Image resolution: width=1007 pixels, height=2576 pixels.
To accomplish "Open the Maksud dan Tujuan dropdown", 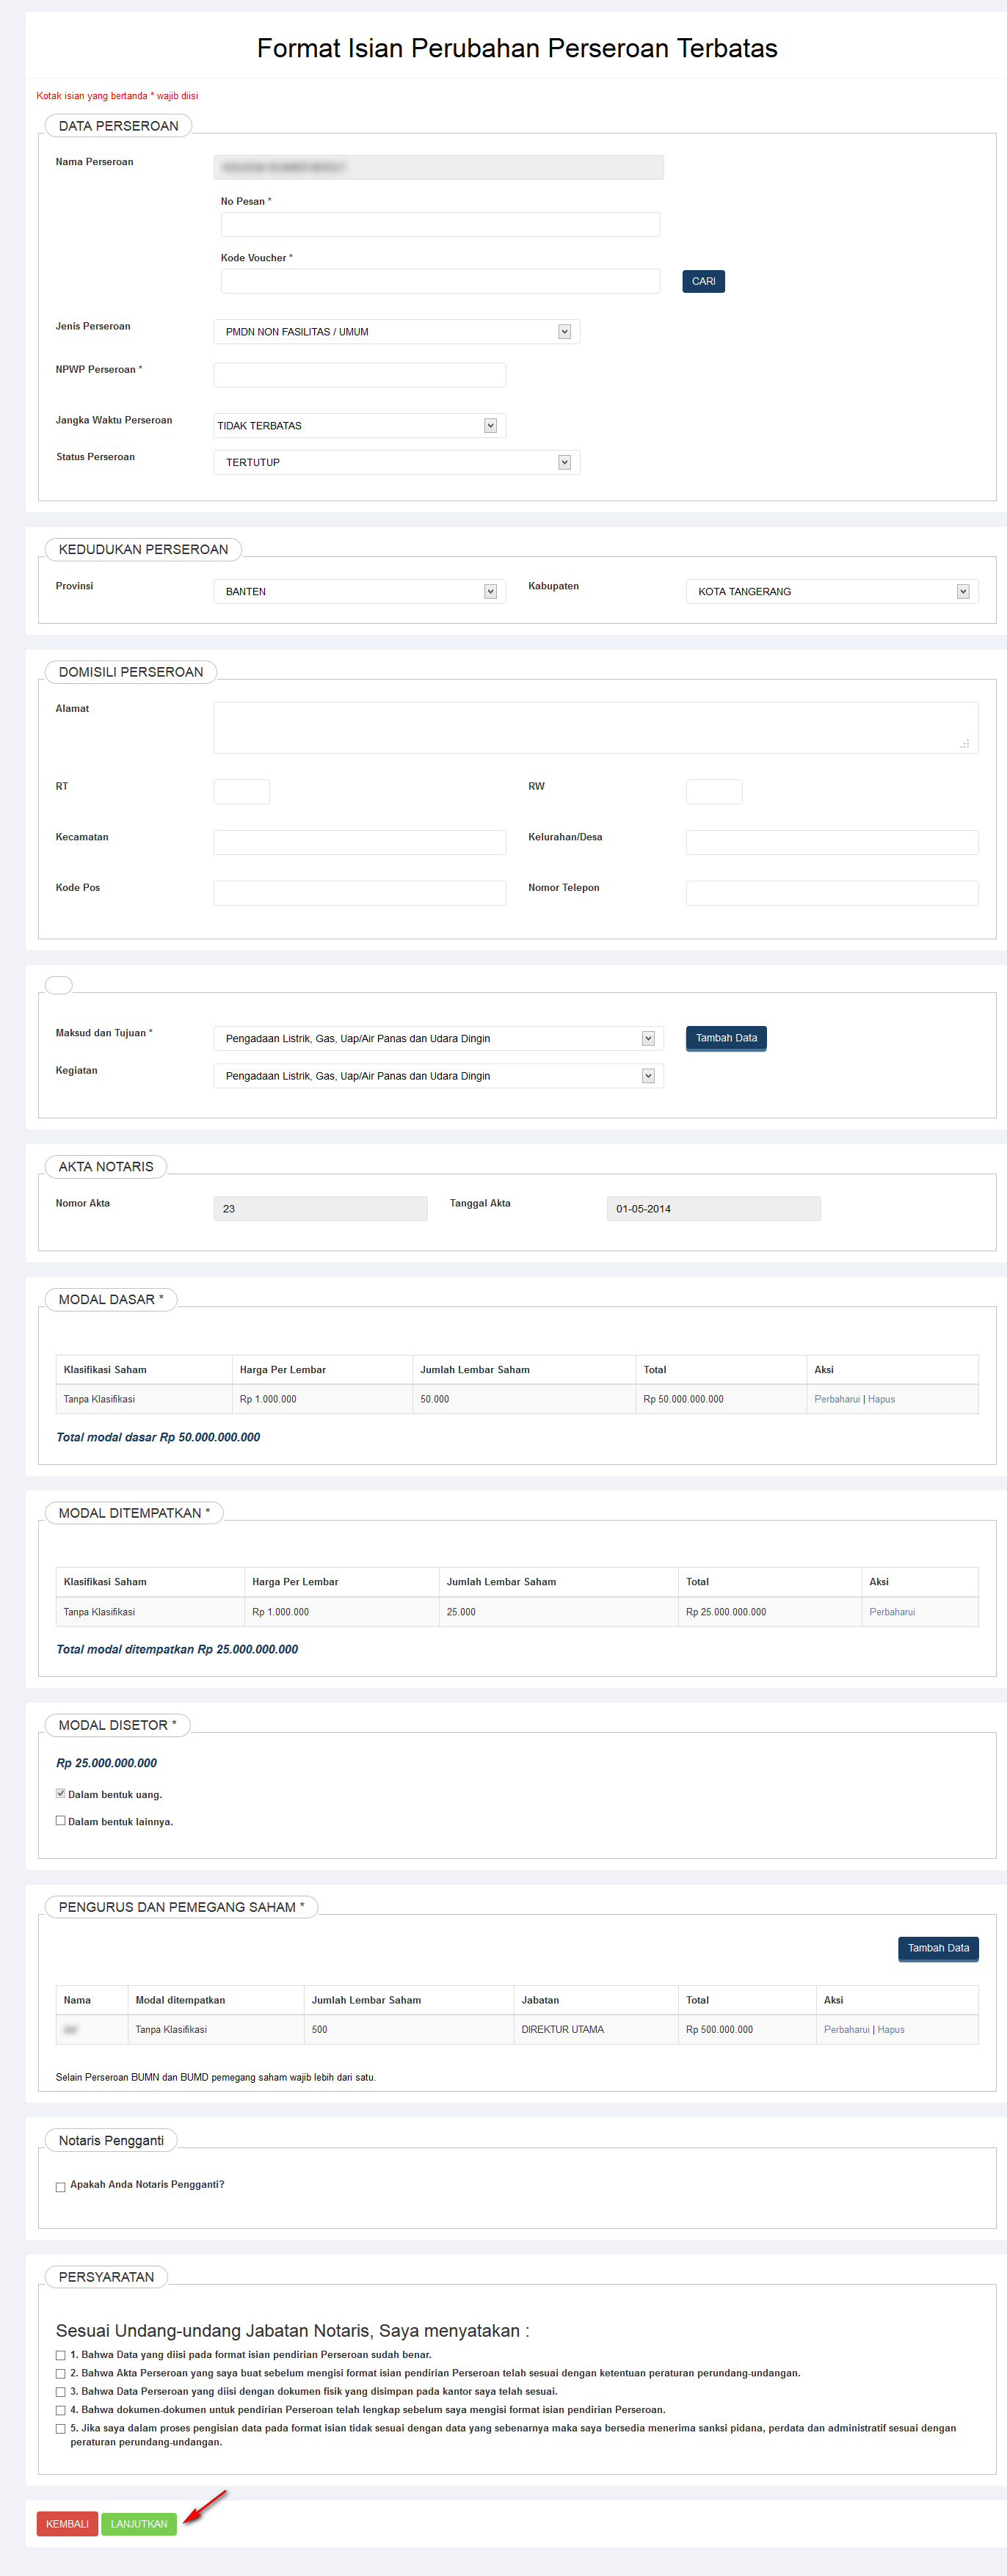I will coord(438,1038).
